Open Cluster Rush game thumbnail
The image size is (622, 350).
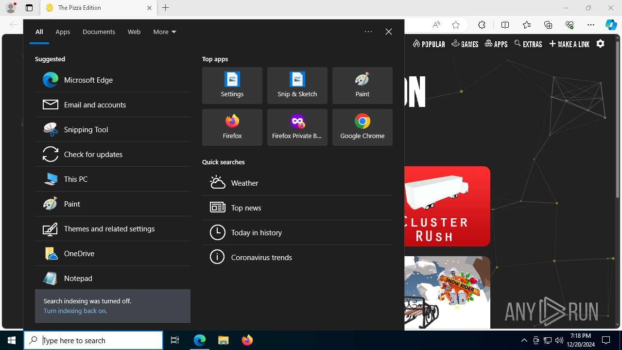(x=447, y=206)
